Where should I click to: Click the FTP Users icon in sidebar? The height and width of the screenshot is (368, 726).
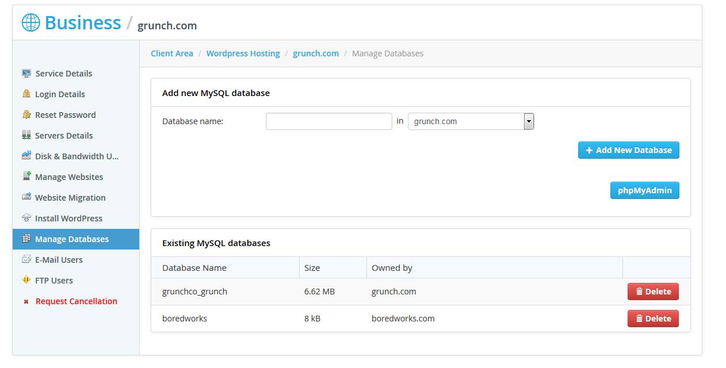tap(26, 280)
